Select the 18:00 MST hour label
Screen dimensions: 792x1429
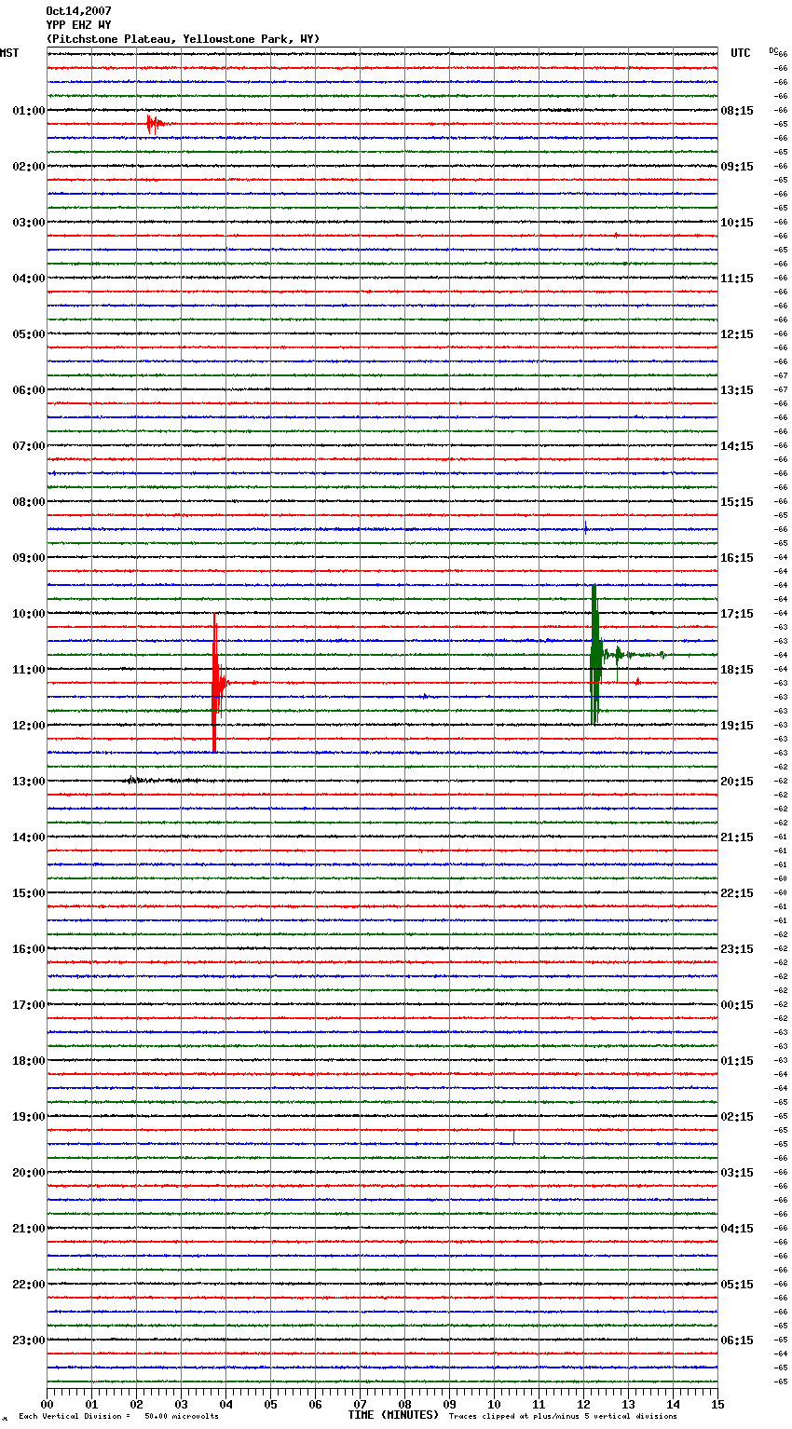[x=28, y=1061]
